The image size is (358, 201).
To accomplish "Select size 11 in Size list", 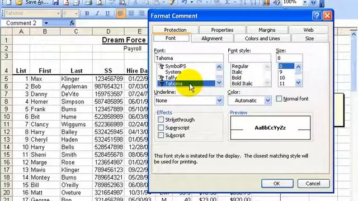I will (282, 84).
